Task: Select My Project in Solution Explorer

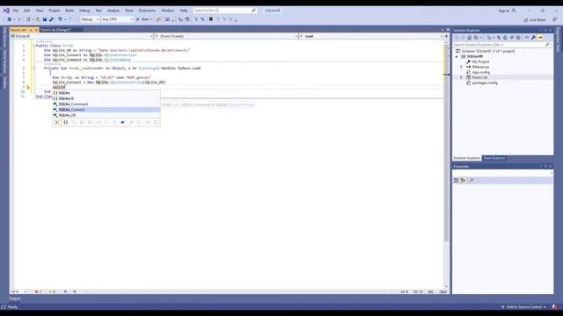Action: (x=480, y=62)
